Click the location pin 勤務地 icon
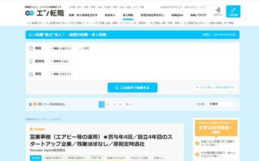The width and height of the screenshot is (259, 161). coord(31,61)
